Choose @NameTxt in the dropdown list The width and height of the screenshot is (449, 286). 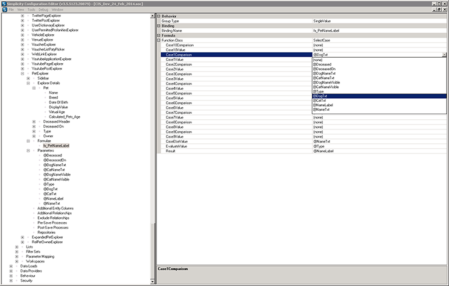coord(379,110)
